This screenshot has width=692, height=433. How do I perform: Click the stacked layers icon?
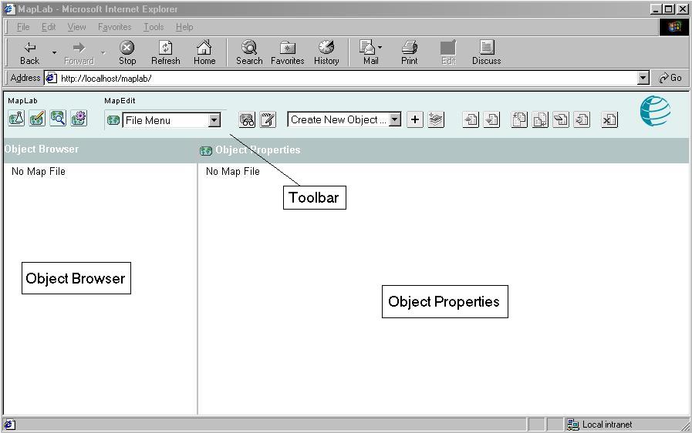(436, 119)
